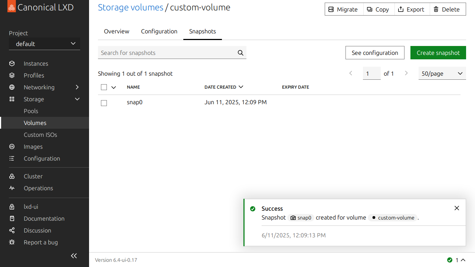Click the search magnifier icon
The height and width of the screenshot is (267, 475).
tap(240, 53)
